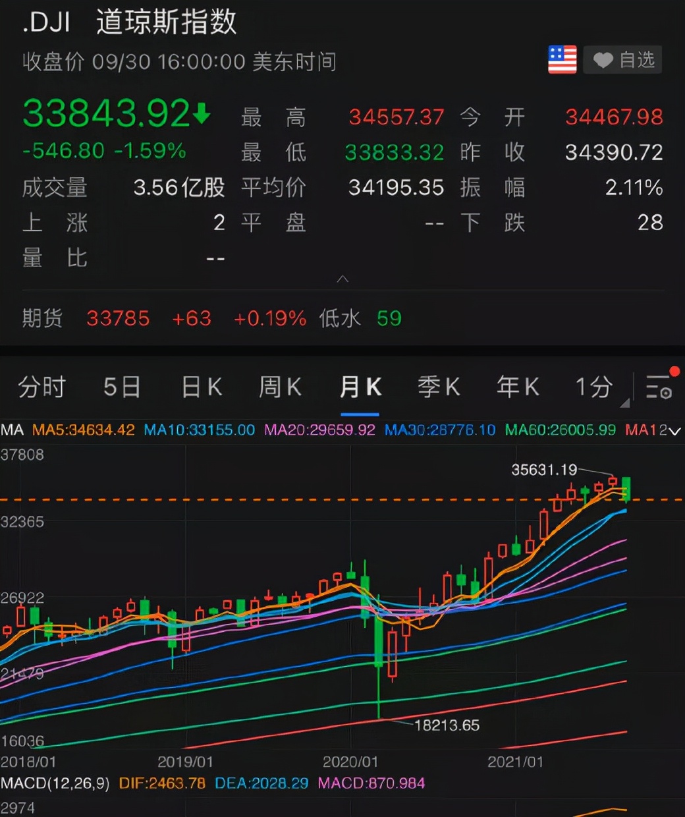Collapse the quote details panel chevron

pyautogui.click(x=342, y=279)
